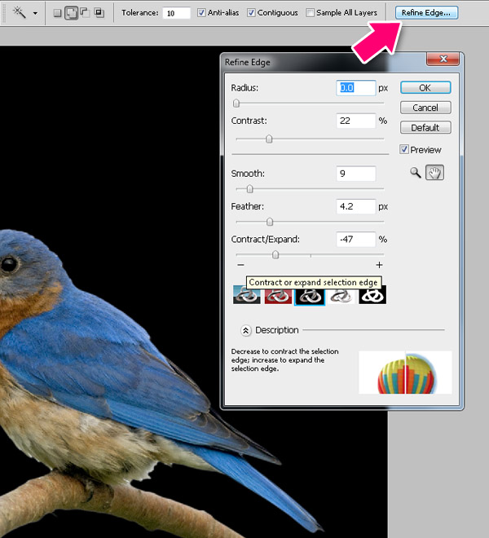
Task: Choose the Intersect with Selection mode icon
Action: pos(99,13)
